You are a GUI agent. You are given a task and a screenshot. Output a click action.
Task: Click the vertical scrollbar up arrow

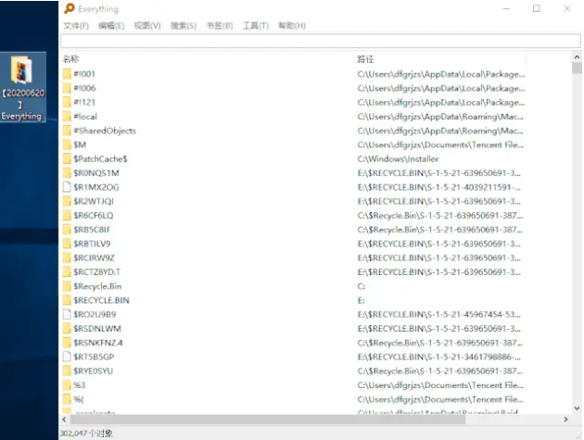pyautogui.click(x=577, y=57)
